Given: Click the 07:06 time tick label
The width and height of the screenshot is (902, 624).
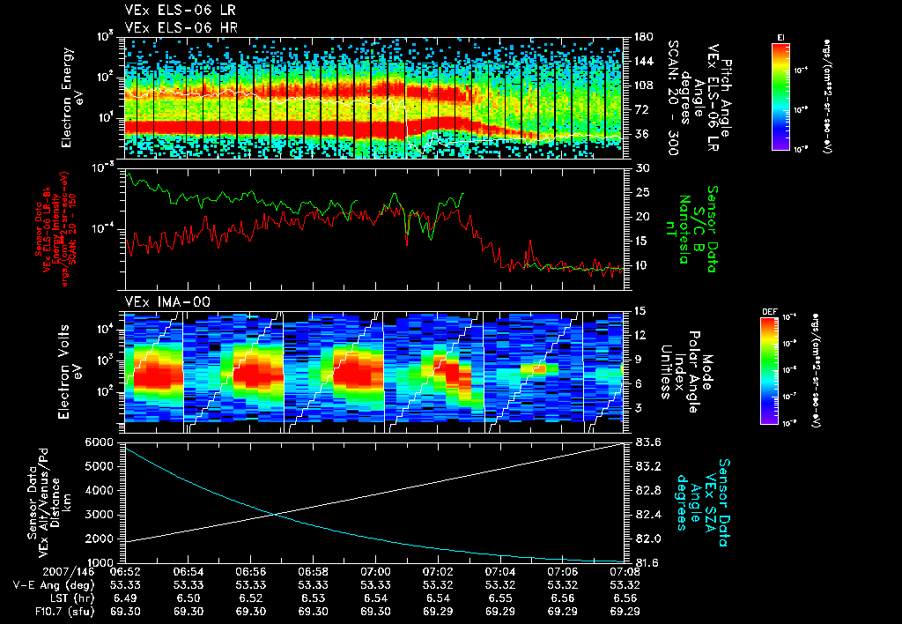Looking at the screenshot, I should [563, 571].
